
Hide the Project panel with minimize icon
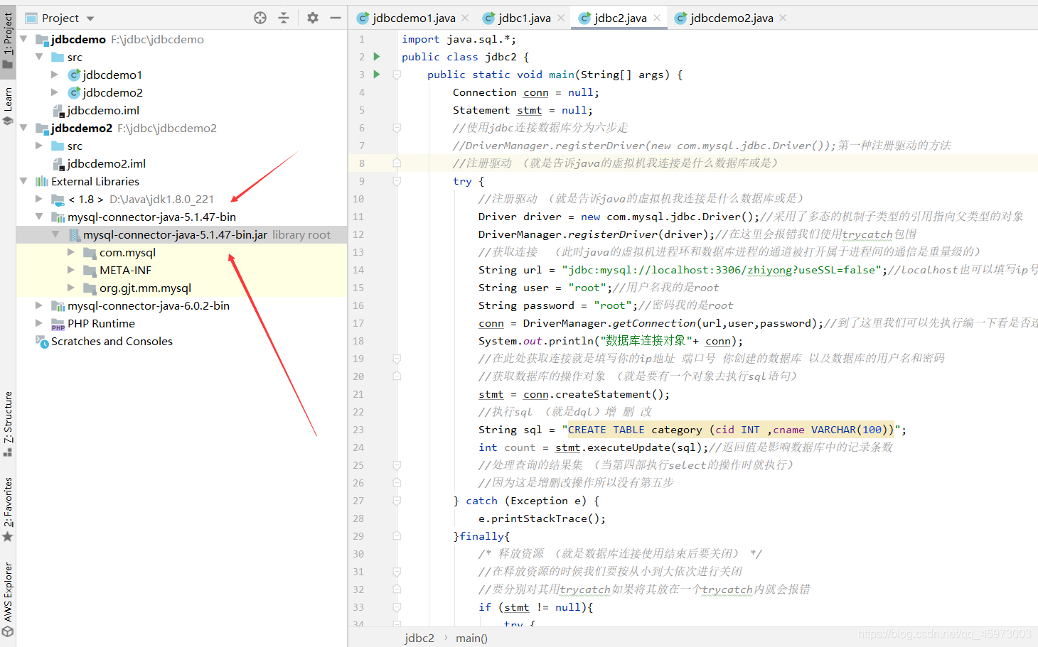[x=336, y=18]
